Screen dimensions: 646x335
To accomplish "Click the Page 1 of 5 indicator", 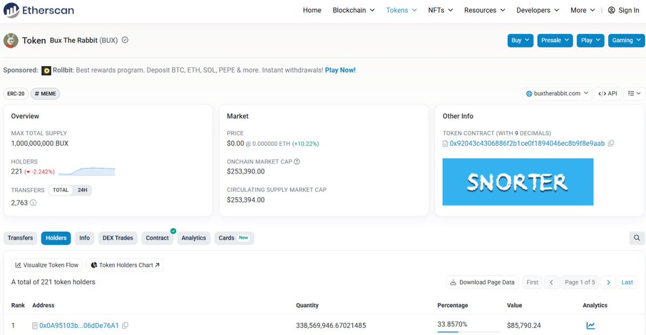I will tap(580, 282).
